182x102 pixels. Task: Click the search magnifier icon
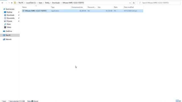[x=140, y=3]
